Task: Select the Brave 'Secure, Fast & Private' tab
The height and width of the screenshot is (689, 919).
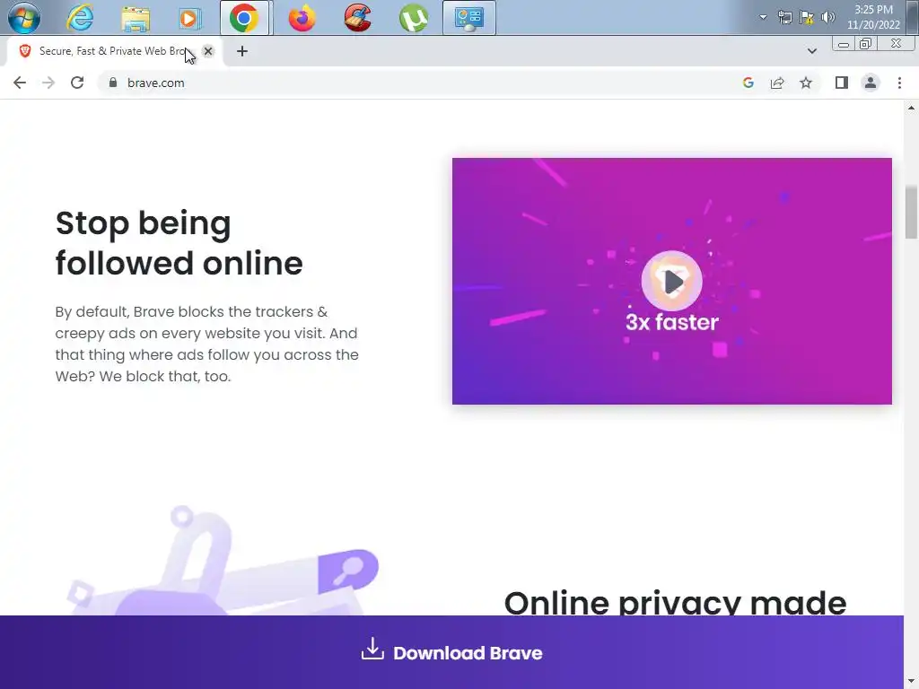Action: [x=111, y=51]
